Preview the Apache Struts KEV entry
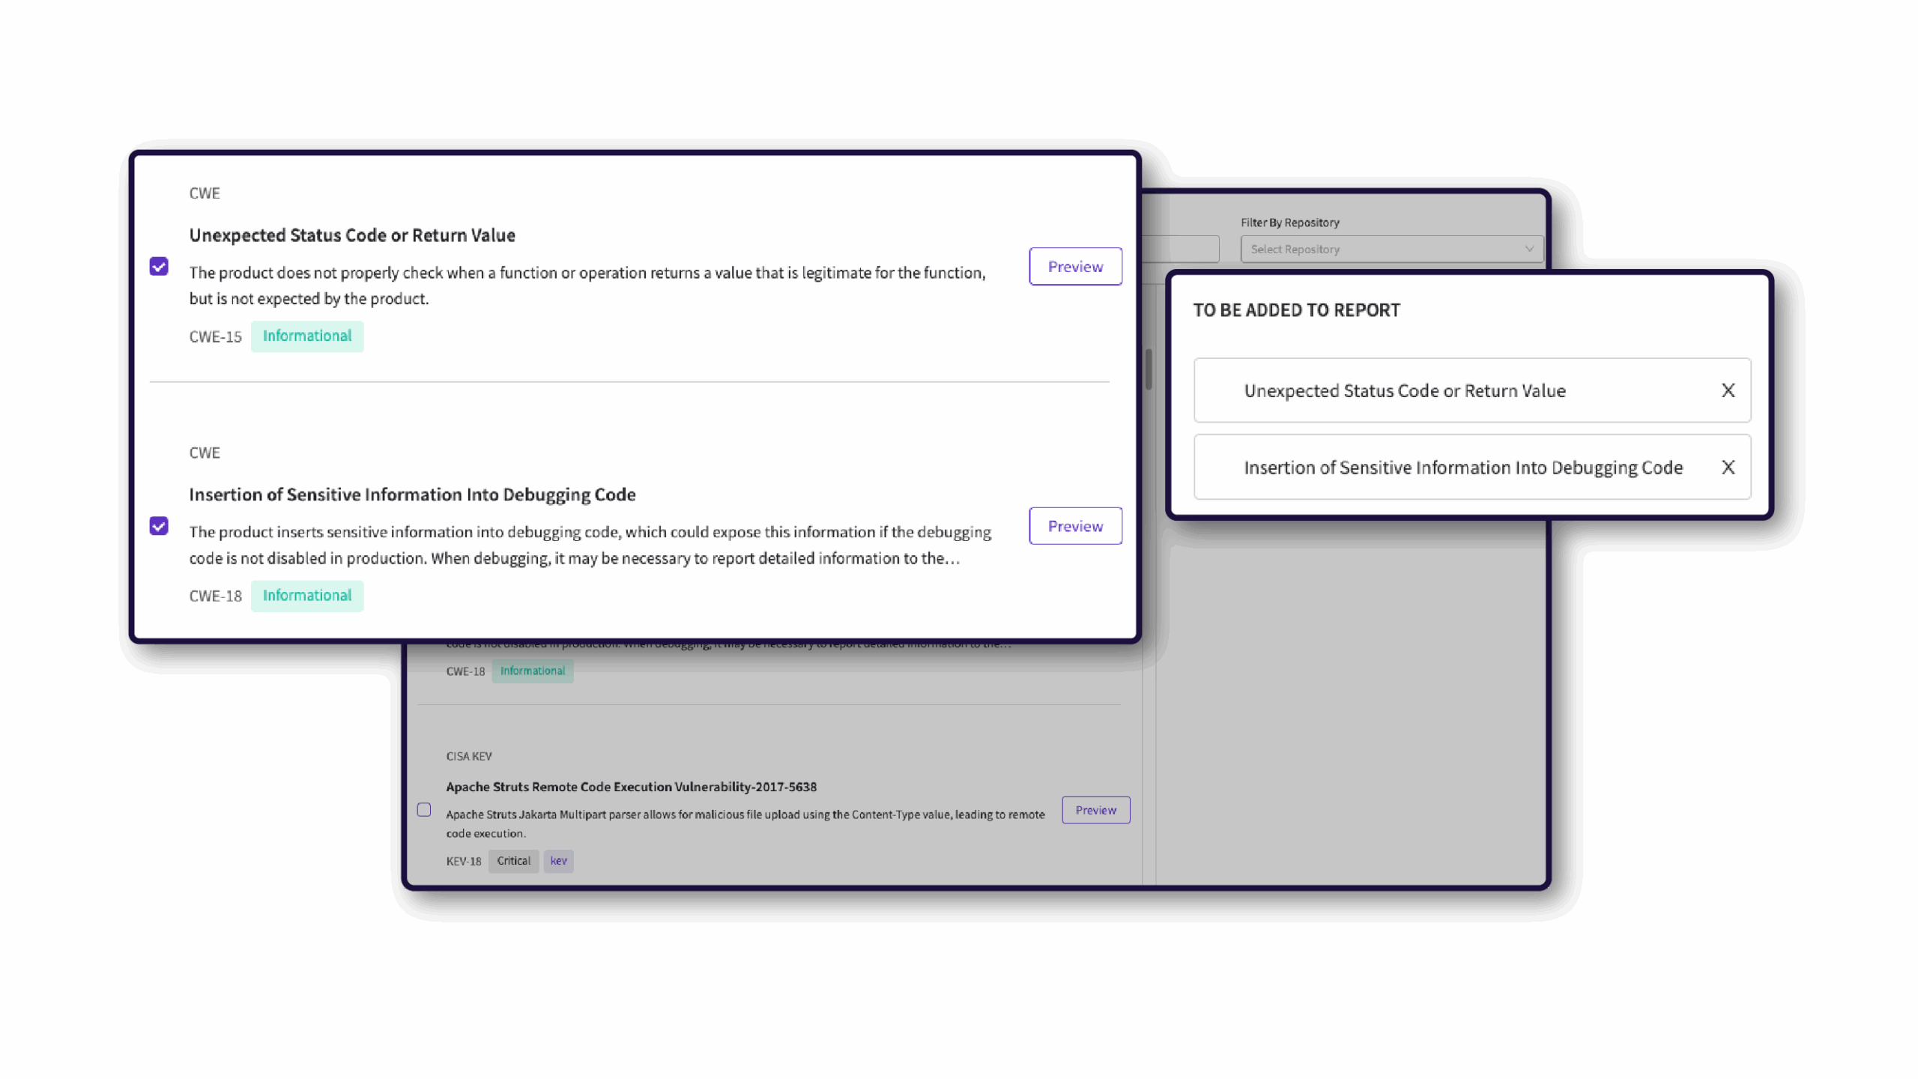 pyautogui.click(x=1095, y=810)
